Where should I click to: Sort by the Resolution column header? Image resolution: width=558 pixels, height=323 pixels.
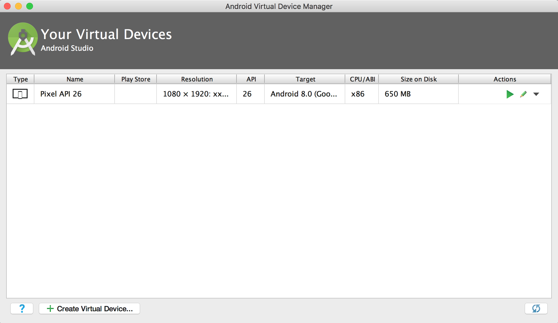click(197, 79)
